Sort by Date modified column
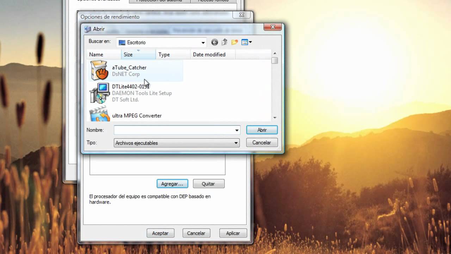 [x=213, y=54]
